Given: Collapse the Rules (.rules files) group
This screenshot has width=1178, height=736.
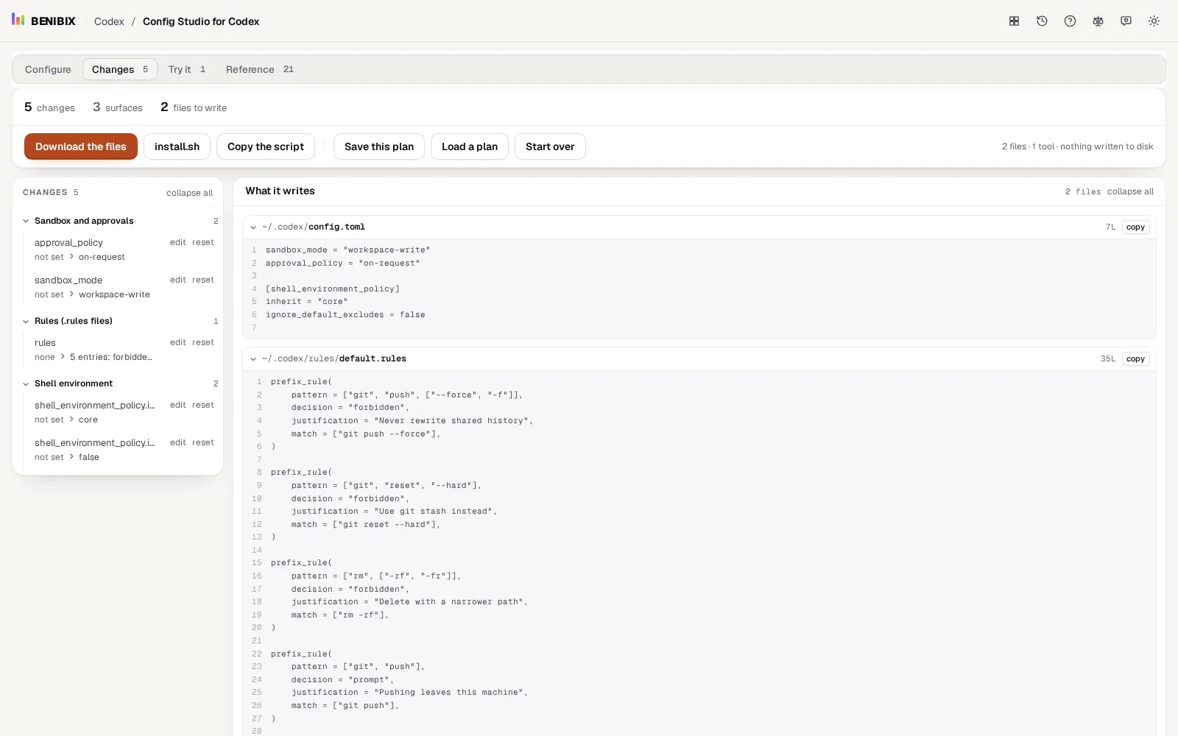Looking at the screenshot, I should point(26,321).
